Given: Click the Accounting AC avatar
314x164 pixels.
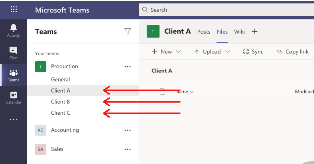Looking at the screenshot, I should pyautogui.click(x=41, y=130).
